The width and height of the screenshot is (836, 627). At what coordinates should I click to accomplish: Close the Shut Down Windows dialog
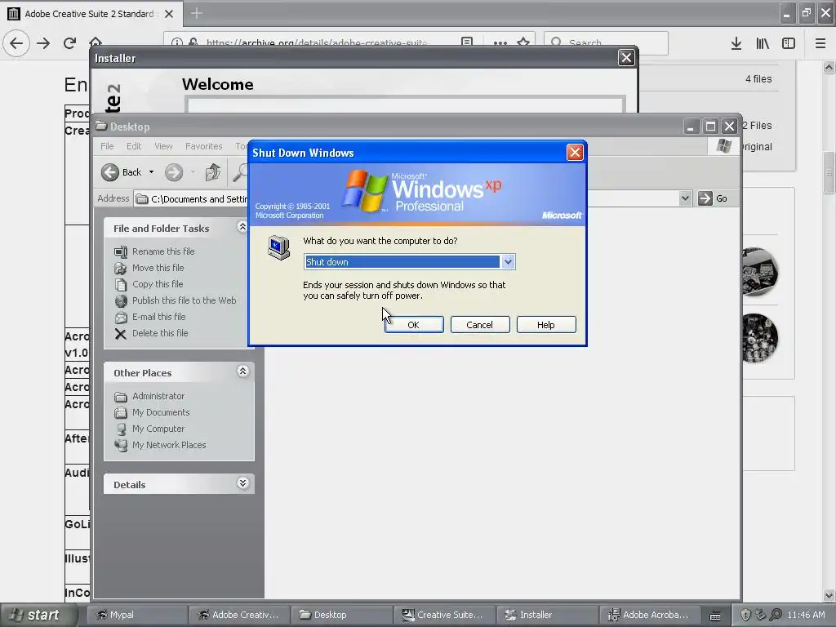(x=575, y=153)
